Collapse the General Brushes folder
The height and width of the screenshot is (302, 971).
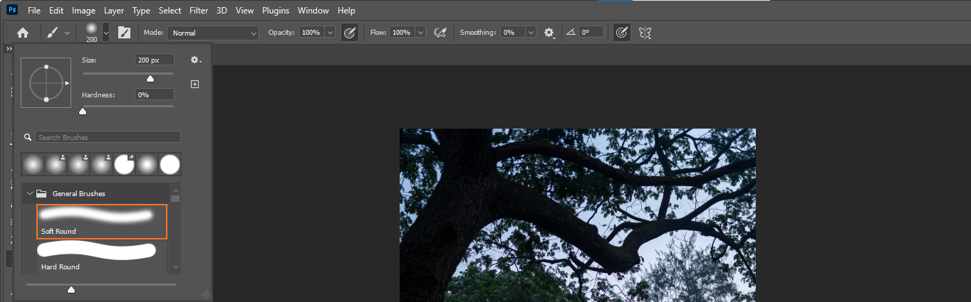point(30,193)
